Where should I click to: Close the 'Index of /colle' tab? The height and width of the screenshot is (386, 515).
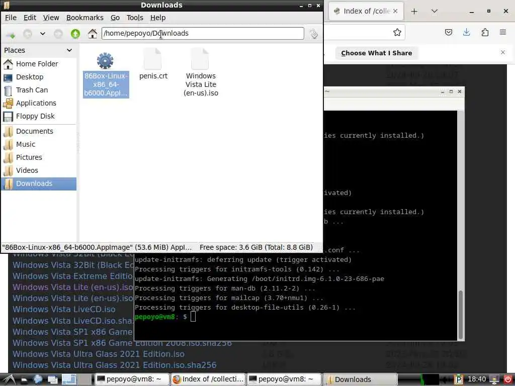click(395, 11)
